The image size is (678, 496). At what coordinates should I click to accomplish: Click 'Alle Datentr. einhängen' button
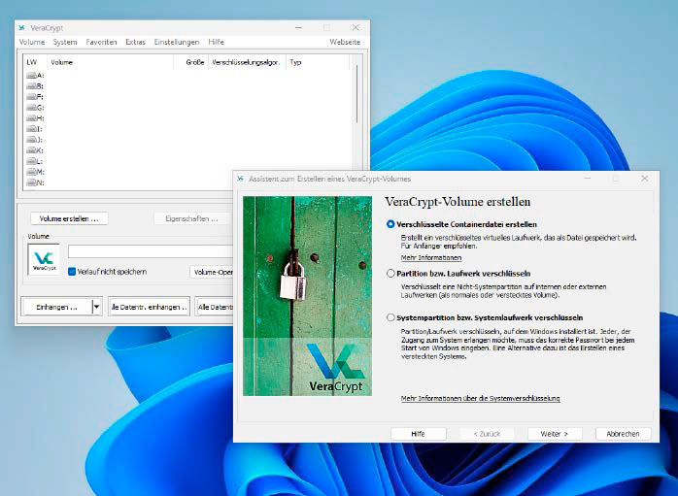(150, 307)
